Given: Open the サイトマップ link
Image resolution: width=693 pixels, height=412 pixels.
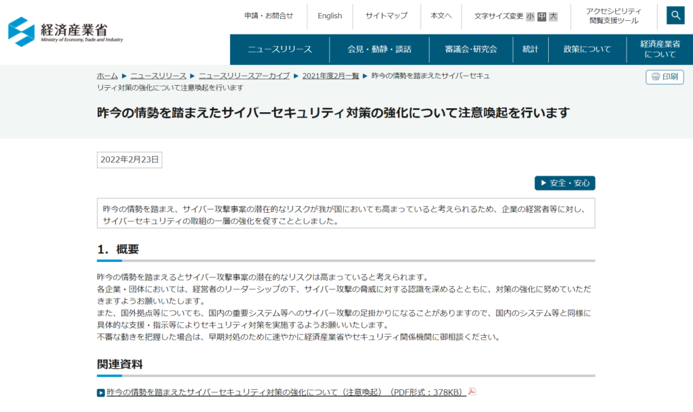Looking at the screenshot, I should [x=386, y=16].
